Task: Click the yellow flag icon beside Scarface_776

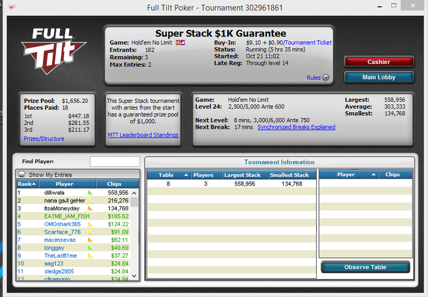Action: pyautogui.click(x=90, y=232)
